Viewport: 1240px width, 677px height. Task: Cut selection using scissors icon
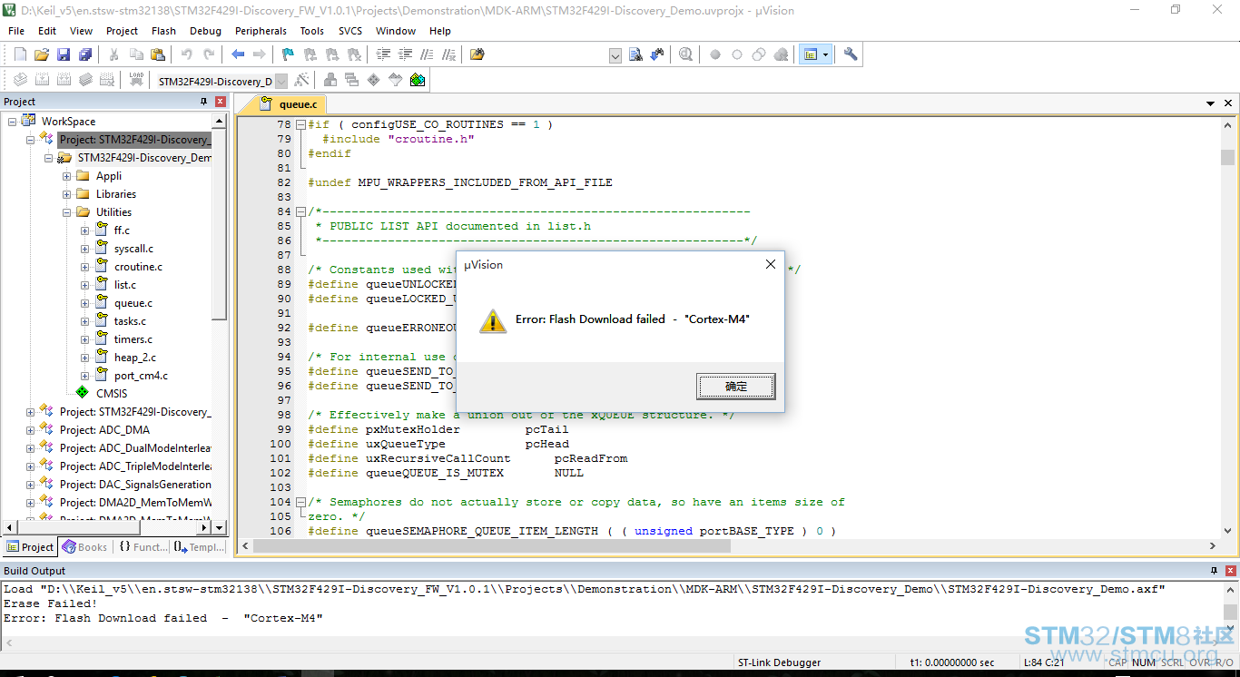click(x=114, y=54)
